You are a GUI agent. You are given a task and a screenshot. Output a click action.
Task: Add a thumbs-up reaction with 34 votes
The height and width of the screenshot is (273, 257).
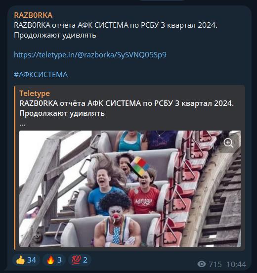tap(26, 260)
